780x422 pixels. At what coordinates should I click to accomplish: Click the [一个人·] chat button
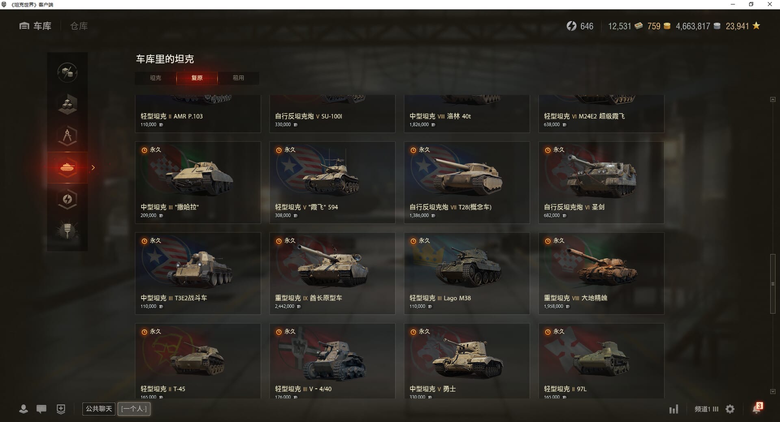click(134, 409)
